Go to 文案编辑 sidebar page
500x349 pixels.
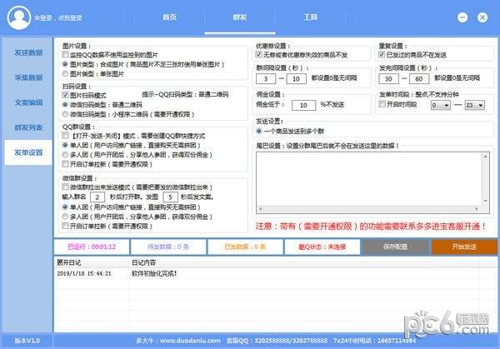pyautogui.click(x=28, y=102)
